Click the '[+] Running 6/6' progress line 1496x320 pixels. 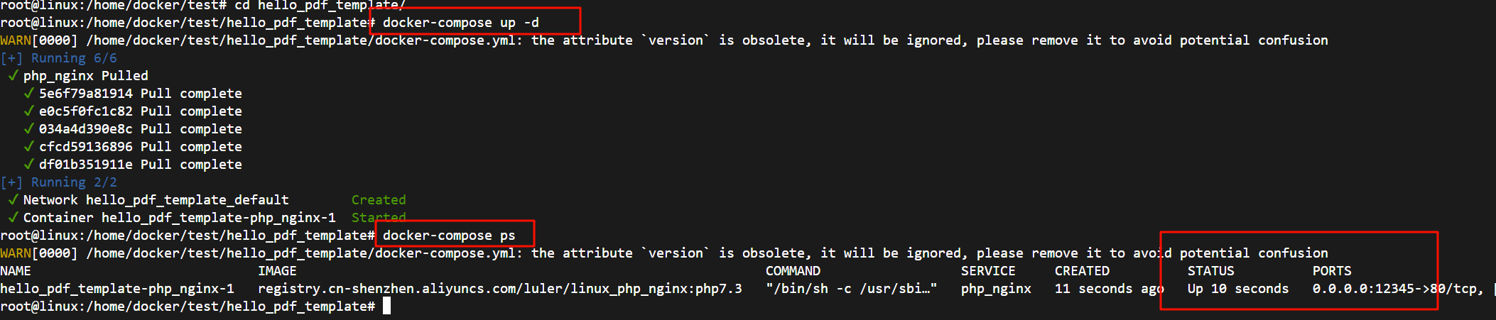click(59, 58)
